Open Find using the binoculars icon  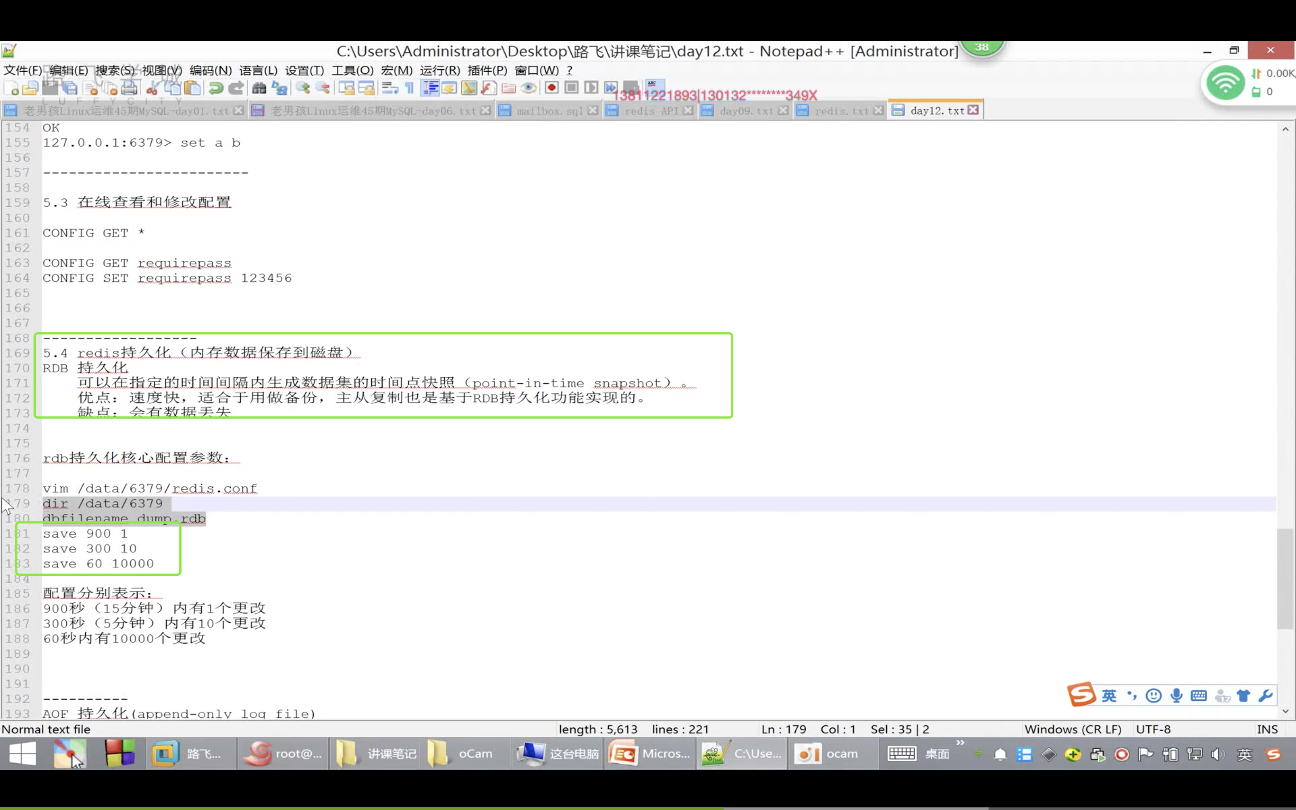pyautogui.click(x=259, y=88)
